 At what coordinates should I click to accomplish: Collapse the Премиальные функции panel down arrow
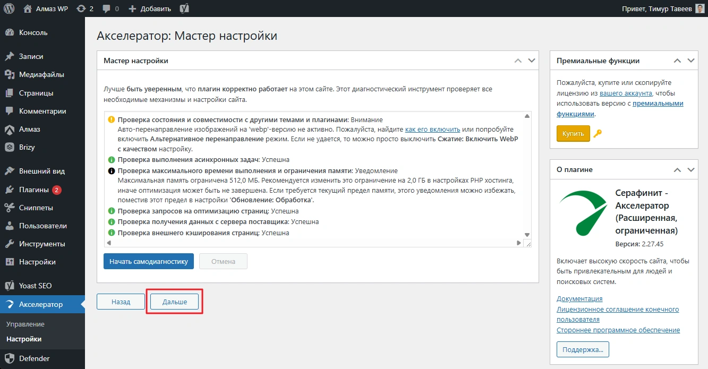pos(691,61)
